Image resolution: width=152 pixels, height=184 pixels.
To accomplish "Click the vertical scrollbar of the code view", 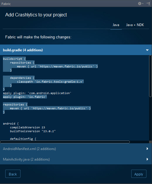I will click(150, 76).
